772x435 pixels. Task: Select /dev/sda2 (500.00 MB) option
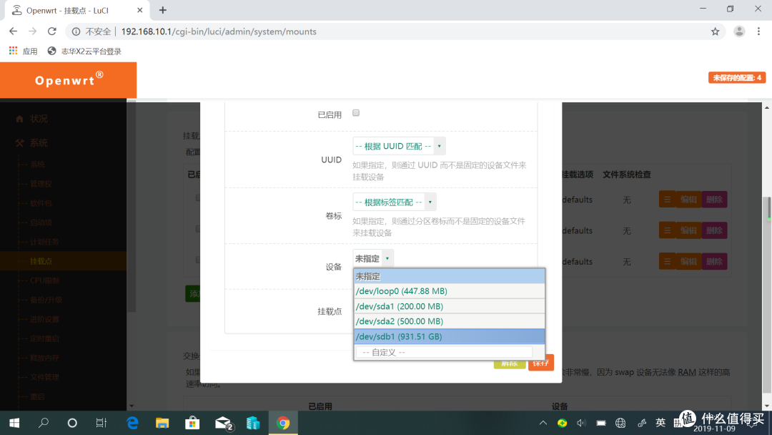(449, 321)
